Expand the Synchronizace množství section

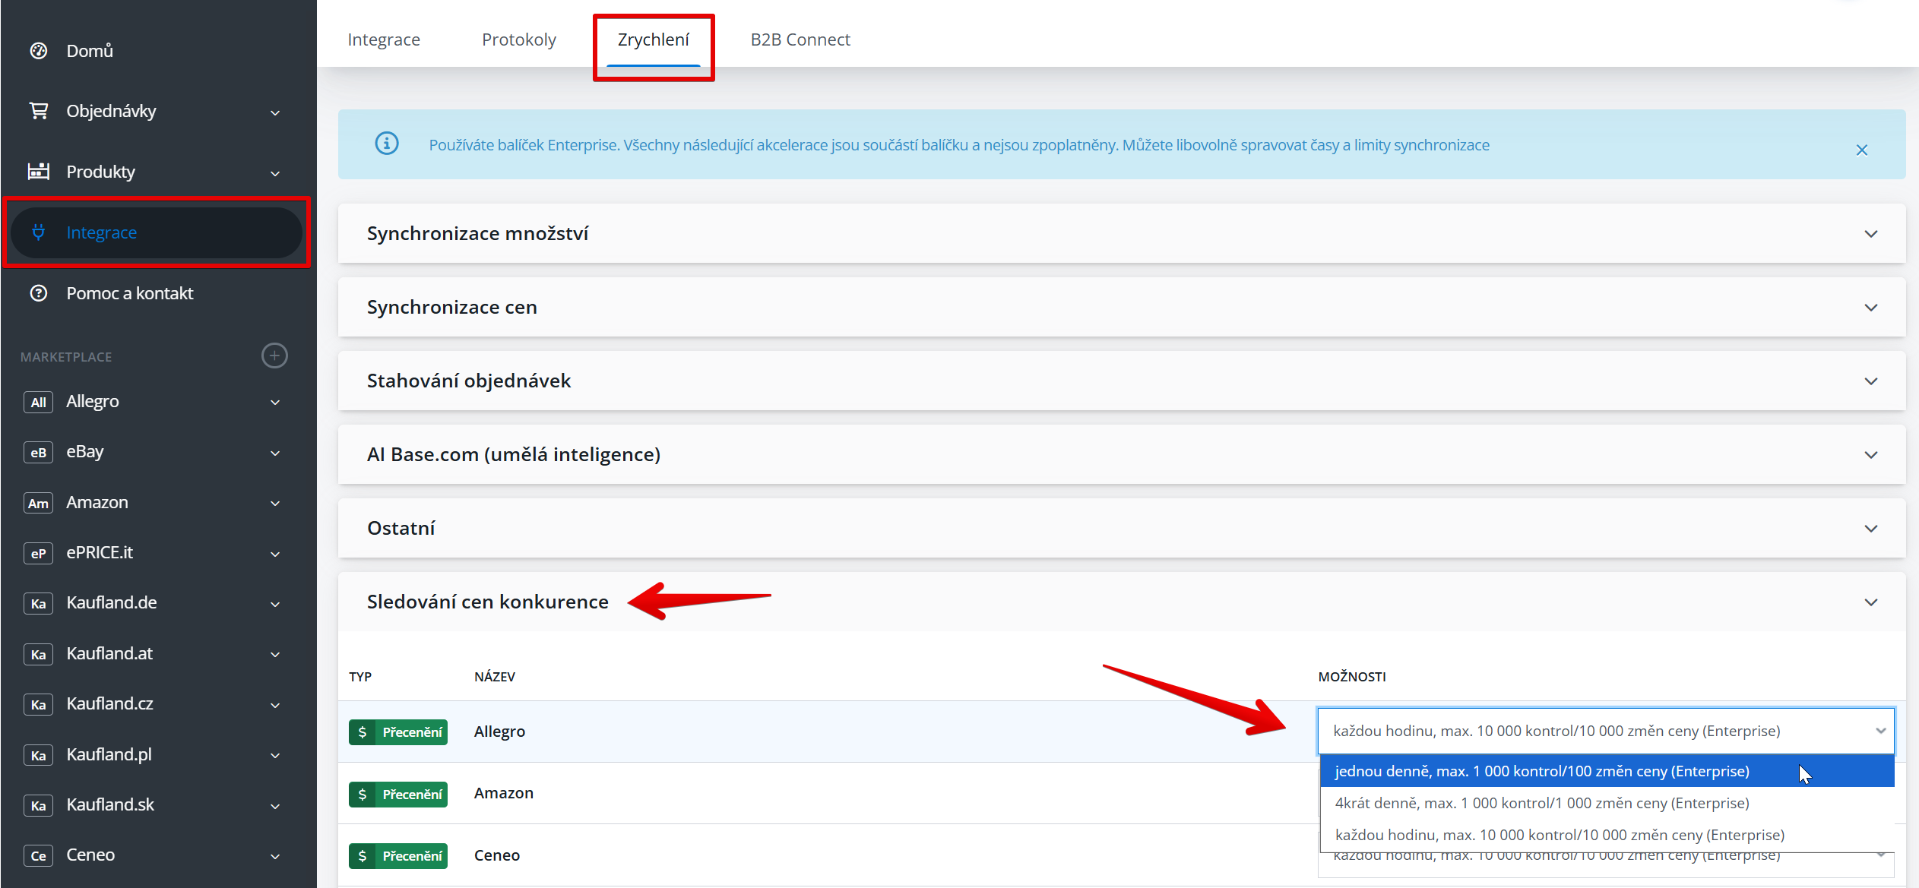[x=1122, y=233]
